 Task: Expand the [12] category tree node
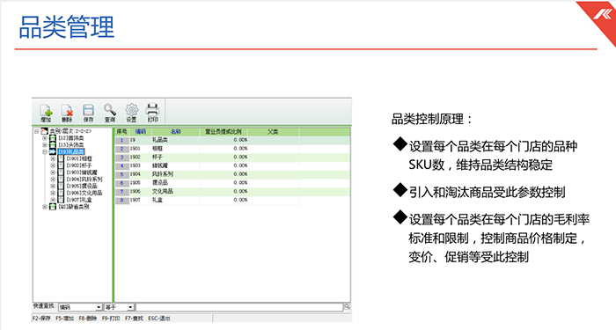tap(44, 138)
